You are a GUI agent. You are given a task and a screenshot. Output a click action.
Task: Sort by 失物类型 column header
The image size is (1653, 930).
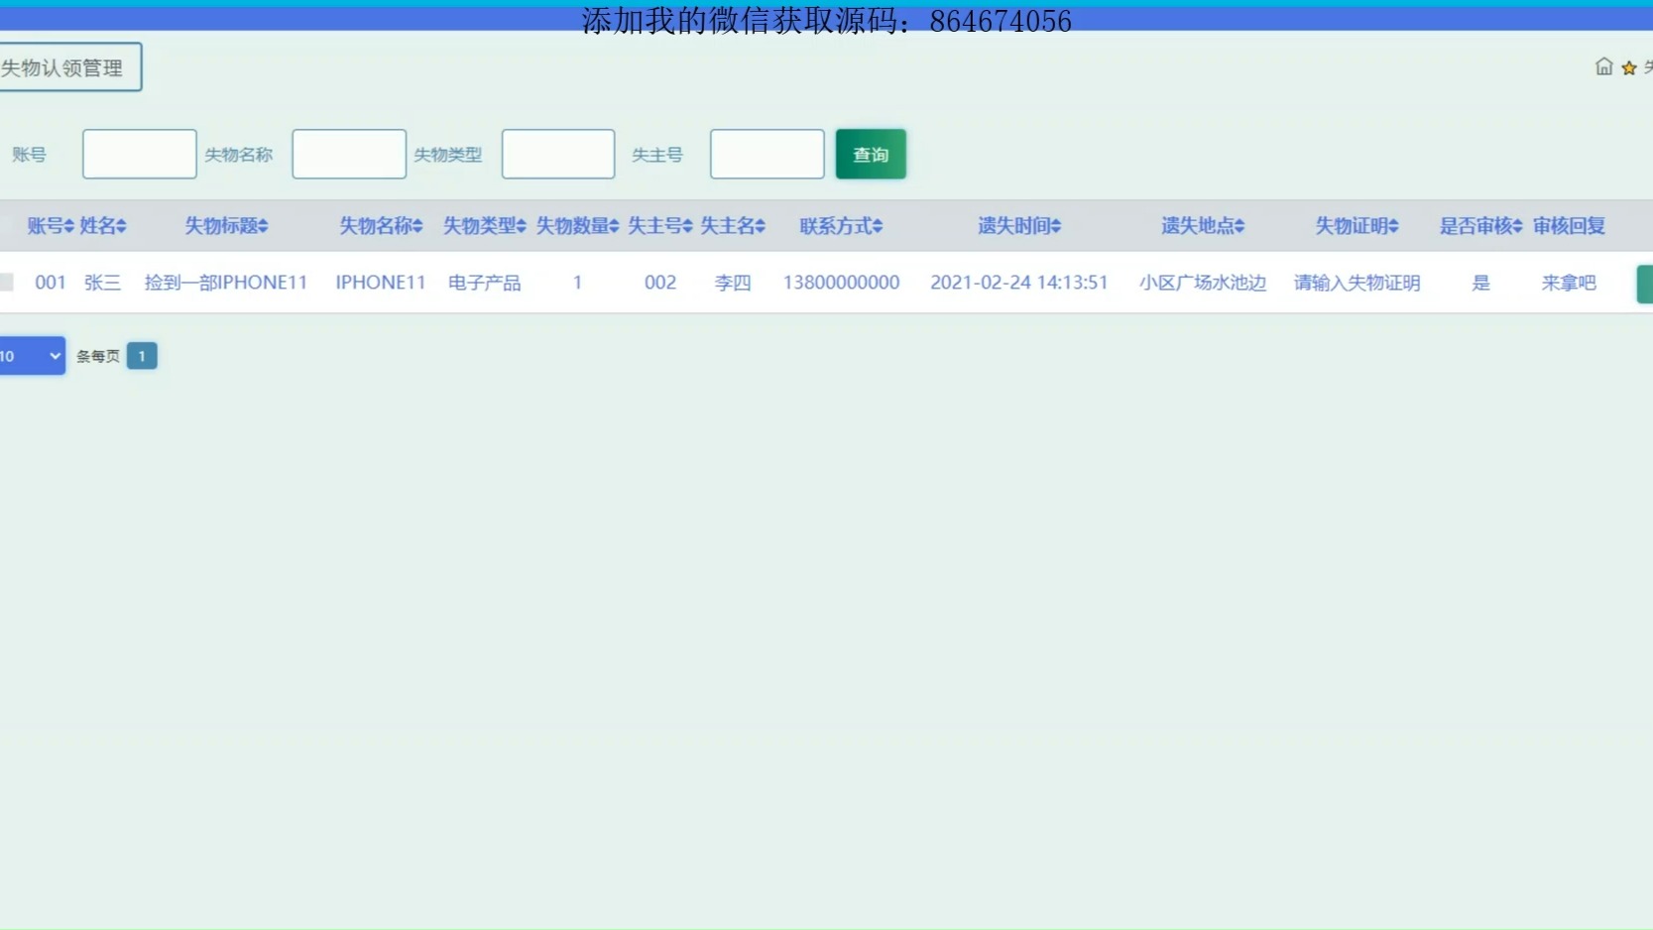tap(484, 226)
